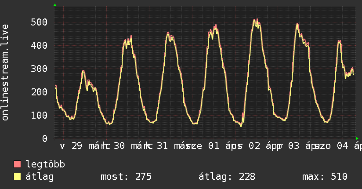Click the x-axis date label '02 ápr'

tap(265, 146)
